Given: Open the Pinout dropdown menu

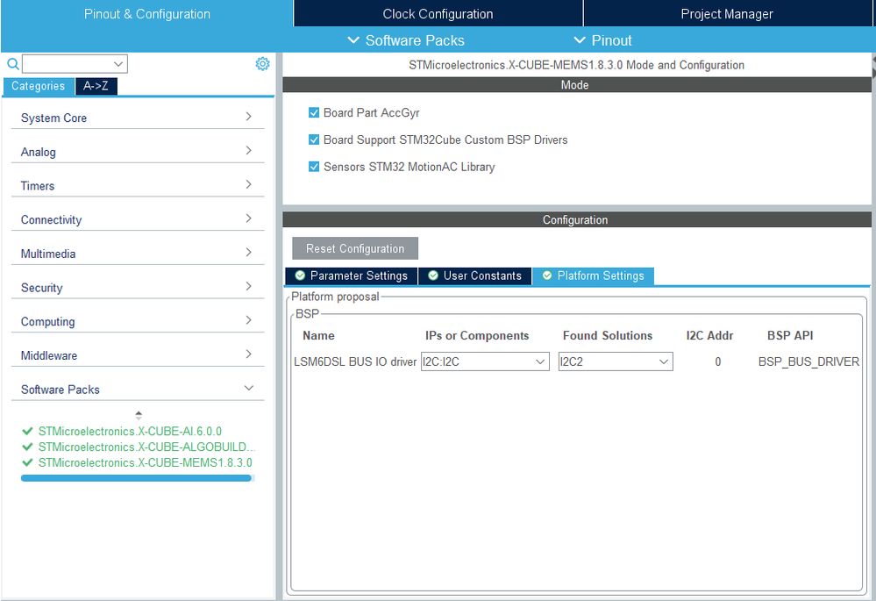Looking at the screenshot, I should pyautogui.click(x=603, y=40).
